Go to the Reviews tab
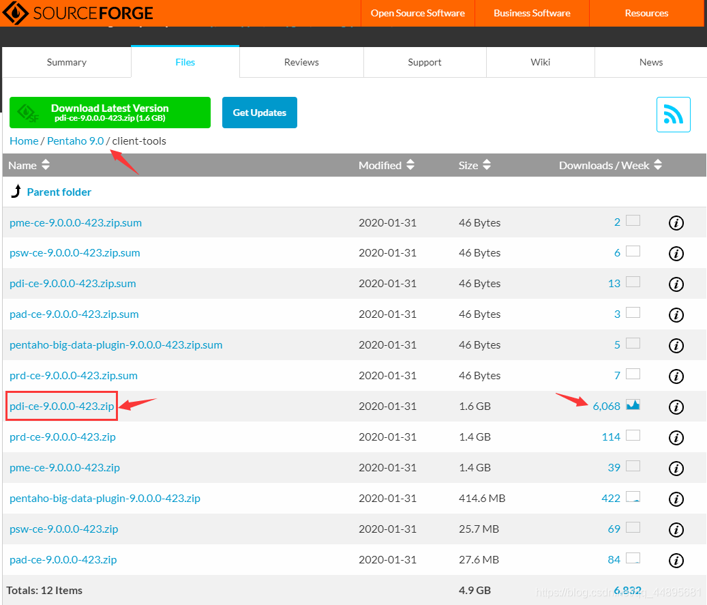The image size is (707, 605). click(x=301, y=62)
